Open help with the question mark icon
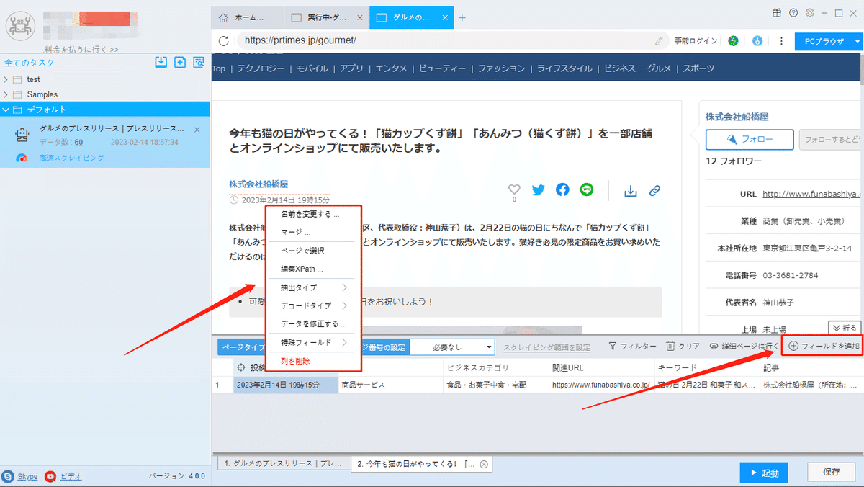864x487 pixels. 793,12
